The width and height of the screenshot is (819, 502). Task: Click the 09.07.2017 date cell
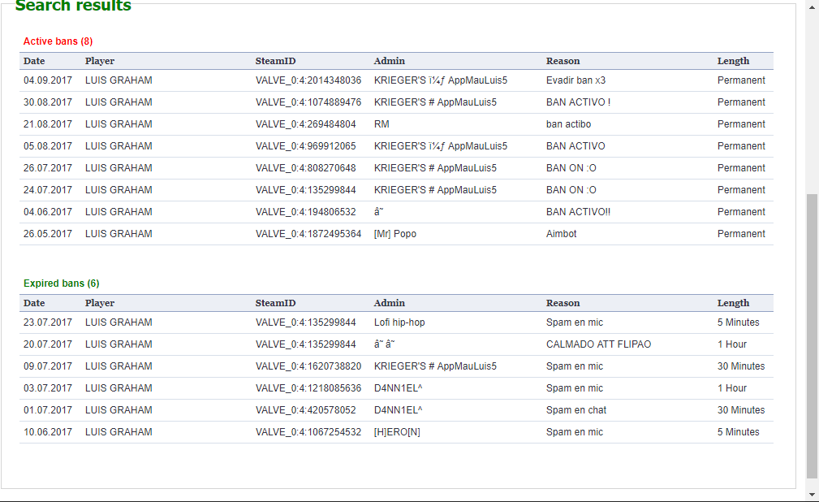click(x=48, y=366)
